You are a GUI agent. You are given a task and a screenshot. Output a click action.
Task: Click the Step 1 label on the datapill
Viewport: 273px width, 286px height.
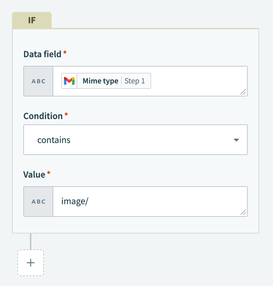135,81
